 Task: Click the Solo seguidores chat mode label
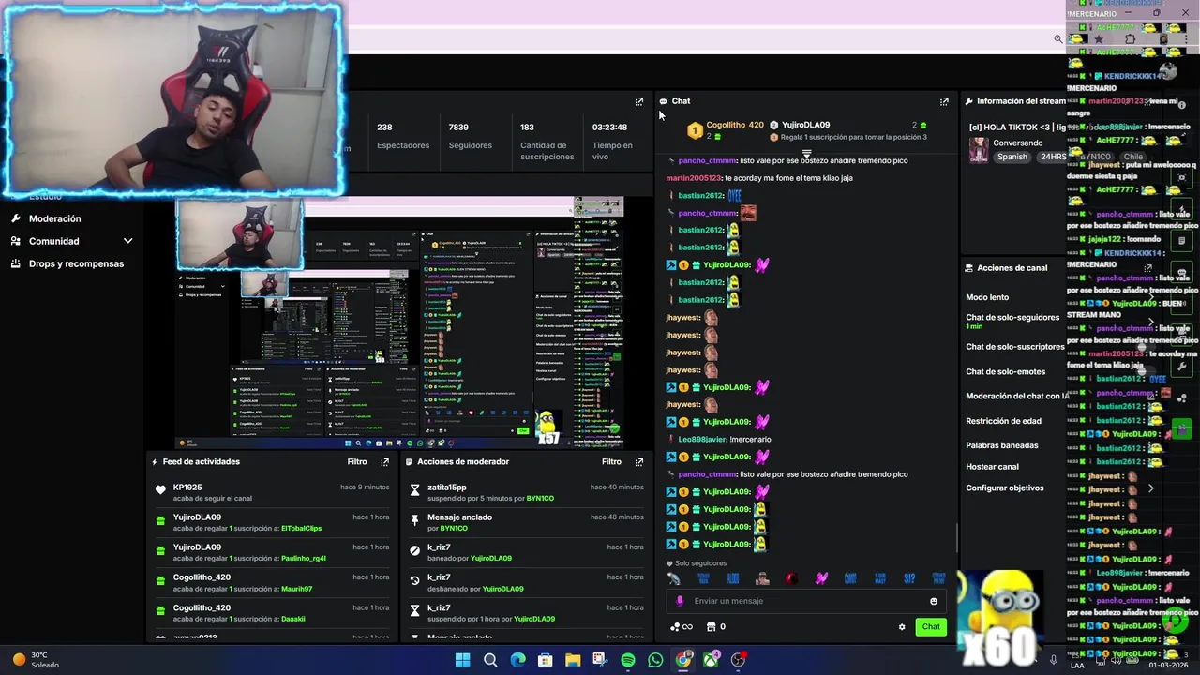[x=696, y=563]
